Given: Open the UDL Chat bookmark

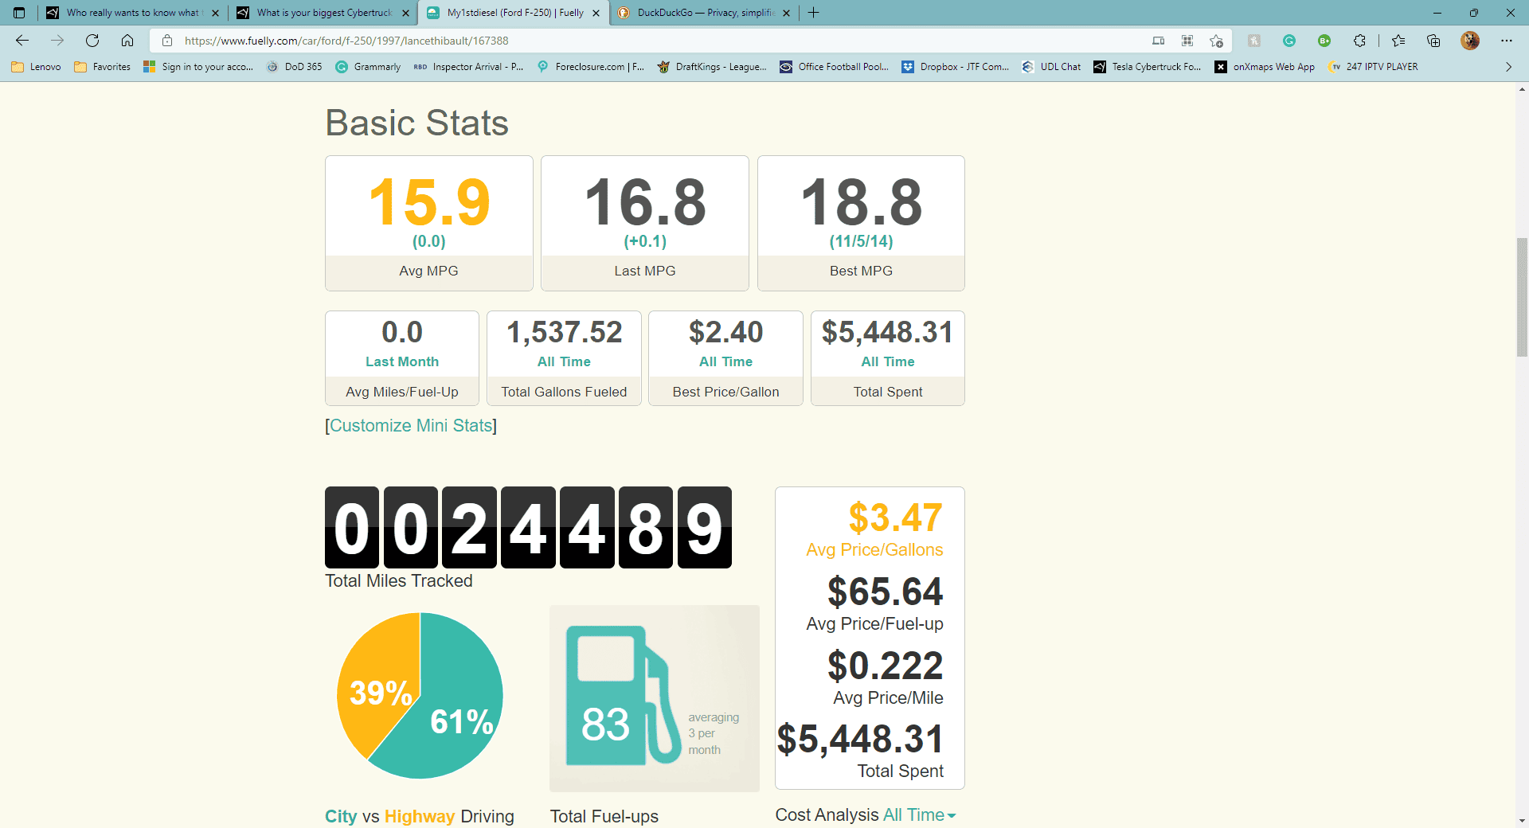Looking at the screenshot, I should click(1051, 67).
